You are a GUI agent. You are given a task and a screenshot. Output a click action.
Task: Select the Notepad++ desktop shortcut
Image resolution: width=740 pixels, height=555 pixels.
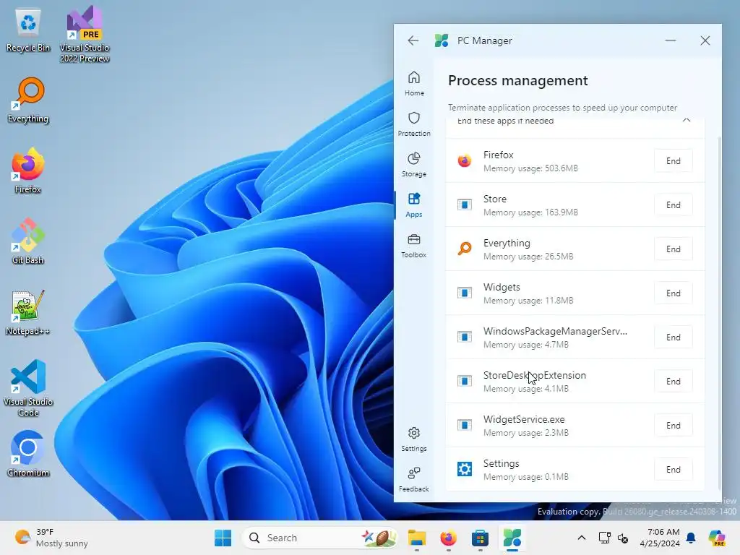coord(28,313)
